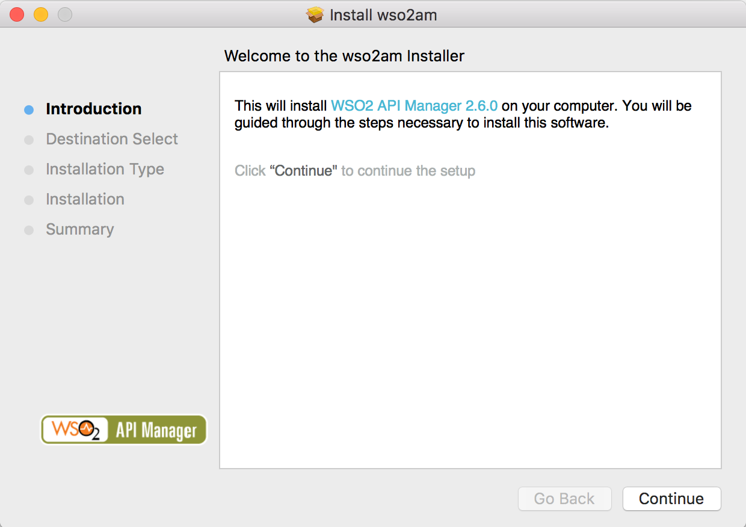Click the blue dot beside Introduction
Screen dimensions: 746x527
[29, 109]
